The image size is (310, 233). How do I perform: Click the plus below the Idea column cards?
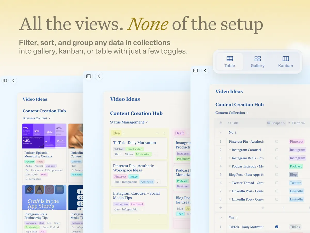tap(139, 220)
